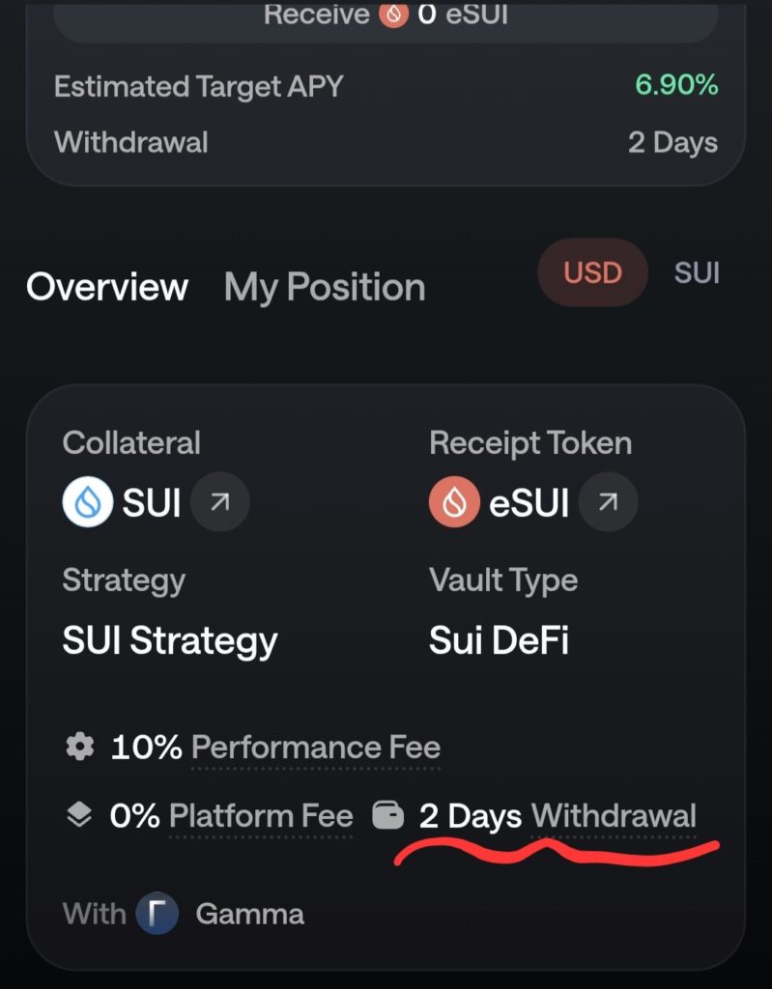Open the eSUI receipt token external link
The image size is (772, 989).
click(608, 503)
